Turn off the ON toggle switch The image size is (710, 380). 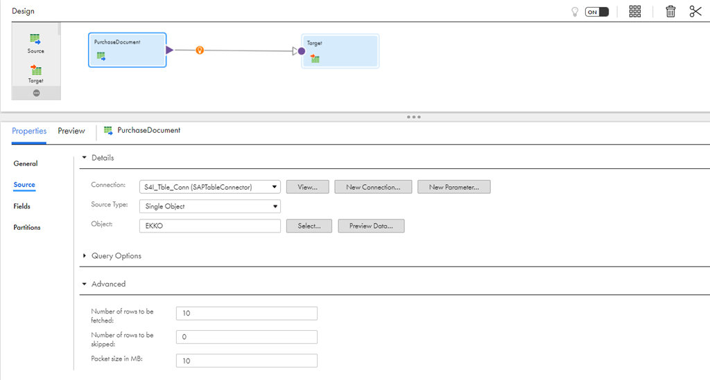point(597,12)
